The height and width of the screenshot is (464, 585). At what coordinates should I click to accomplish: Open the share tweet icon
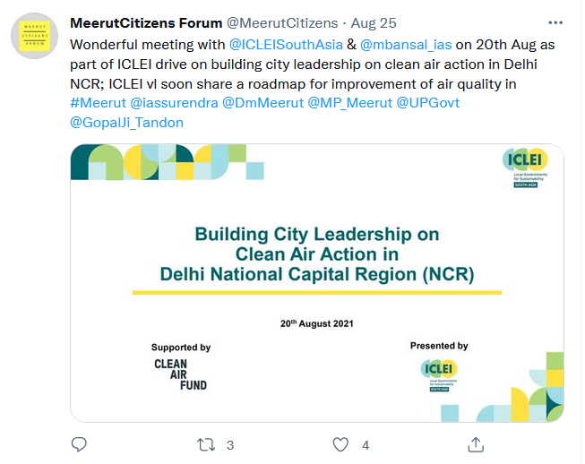476,444
